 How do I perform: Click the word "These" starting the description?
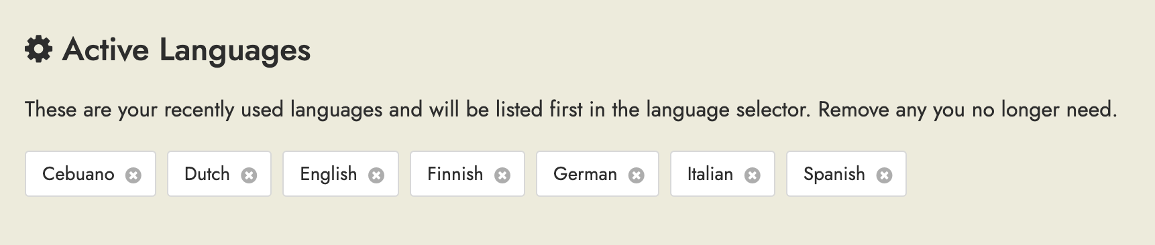(51, 109)
